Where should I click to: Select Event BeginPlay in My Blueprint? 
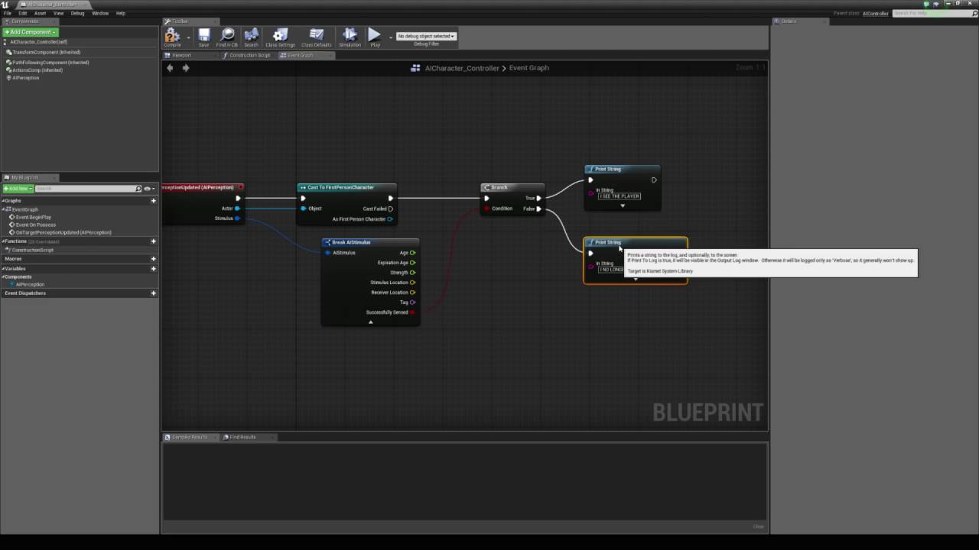click(32, 217)
